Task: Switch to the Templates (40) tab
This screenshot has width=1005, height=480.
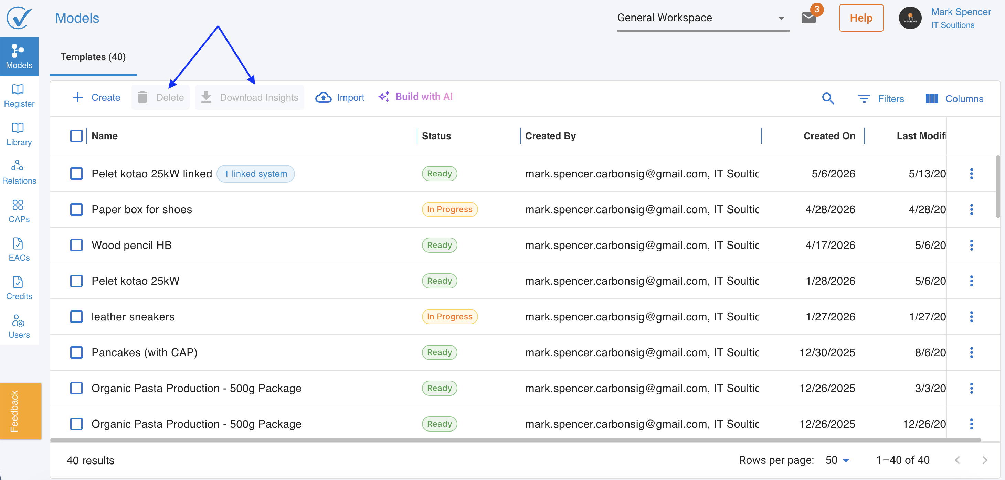Action: (93, 57)
